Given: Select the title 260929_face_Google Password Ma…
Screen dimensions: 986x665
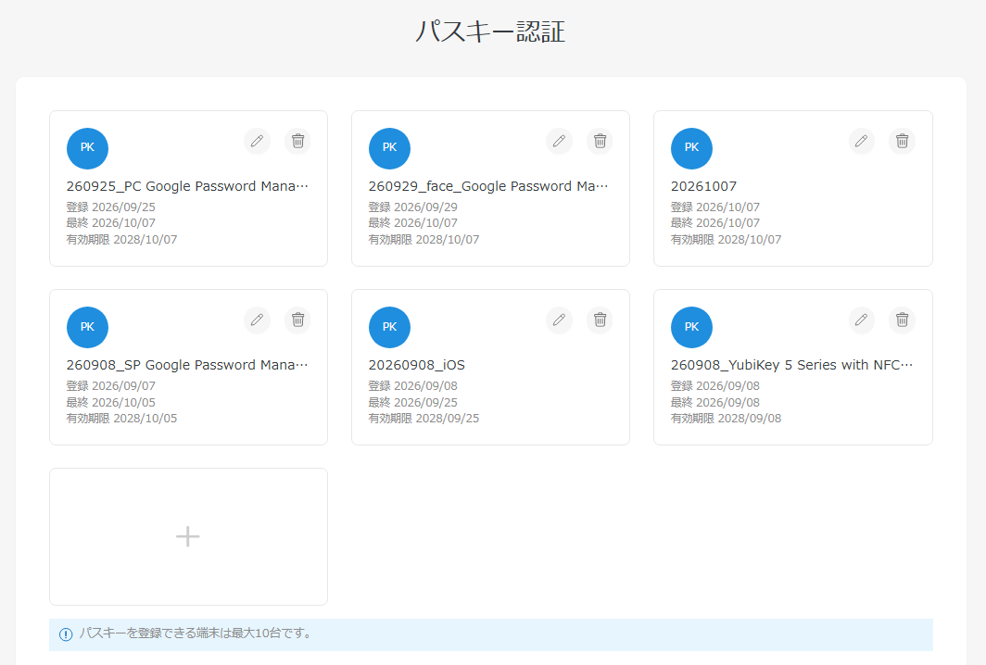Looking at the screenshot, I should (488, 186).
